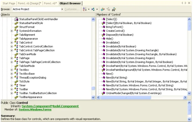This screenshot has height=122, width=193.
Task: Open the Browse Active Project dropdown
Action: 62,9
